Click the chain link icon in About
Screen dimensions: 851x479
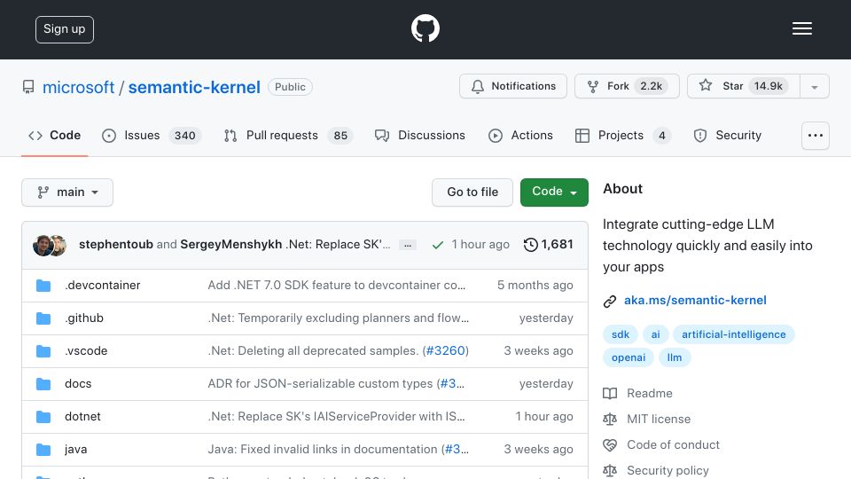point(610,302)
